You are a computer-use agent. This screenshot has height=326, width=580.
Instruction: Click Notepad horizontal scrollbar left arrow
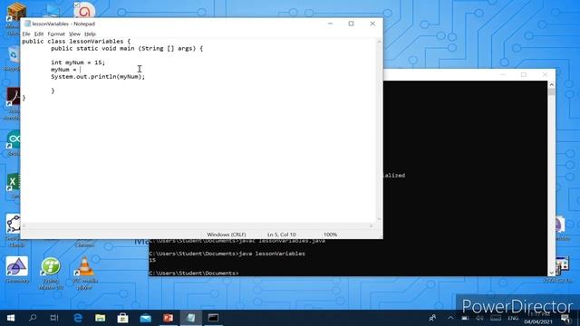(x=24, y=225)
